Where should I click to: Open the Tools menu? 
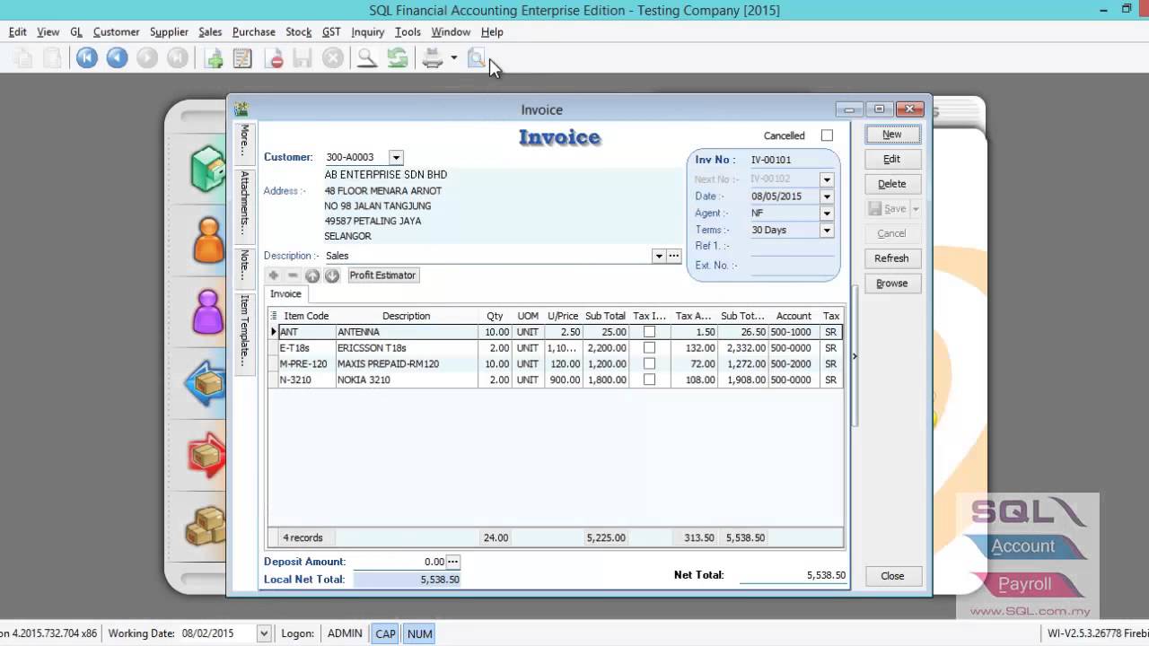408,32
